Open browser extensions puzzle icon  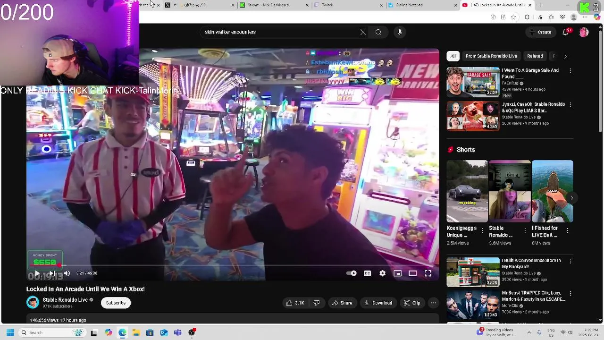[x=527, y=17]
